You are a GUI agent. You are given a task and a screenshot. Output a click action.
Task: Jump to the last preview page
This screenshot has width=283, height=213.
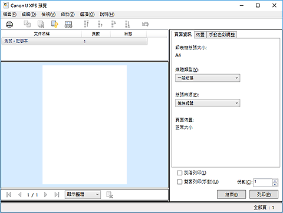click(x=57, y=195)
